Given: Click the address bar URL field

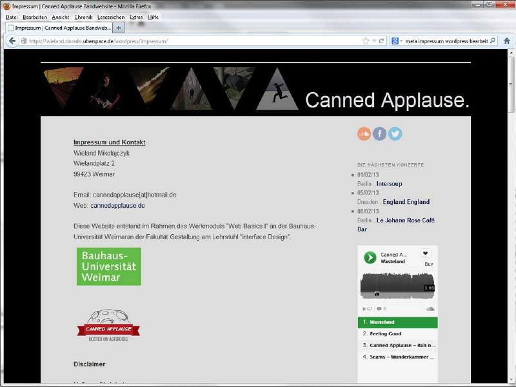Looking at the screenshot, I should [194, 41].
